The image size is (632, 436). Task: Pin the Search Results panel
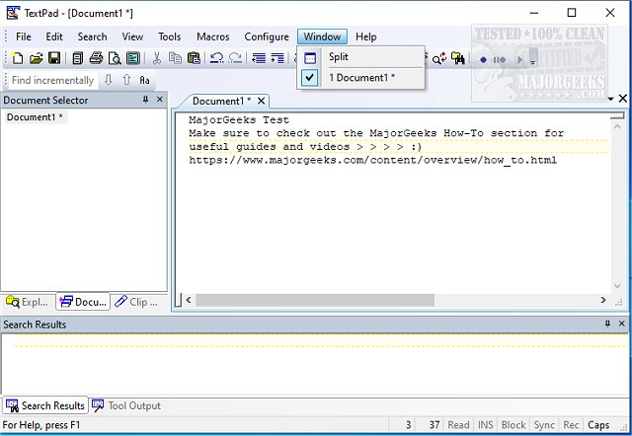click(x=607, y=324)
